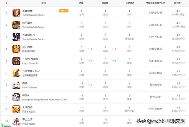
Task: Open the 和平精英 app name link
Action: (27, 23)
